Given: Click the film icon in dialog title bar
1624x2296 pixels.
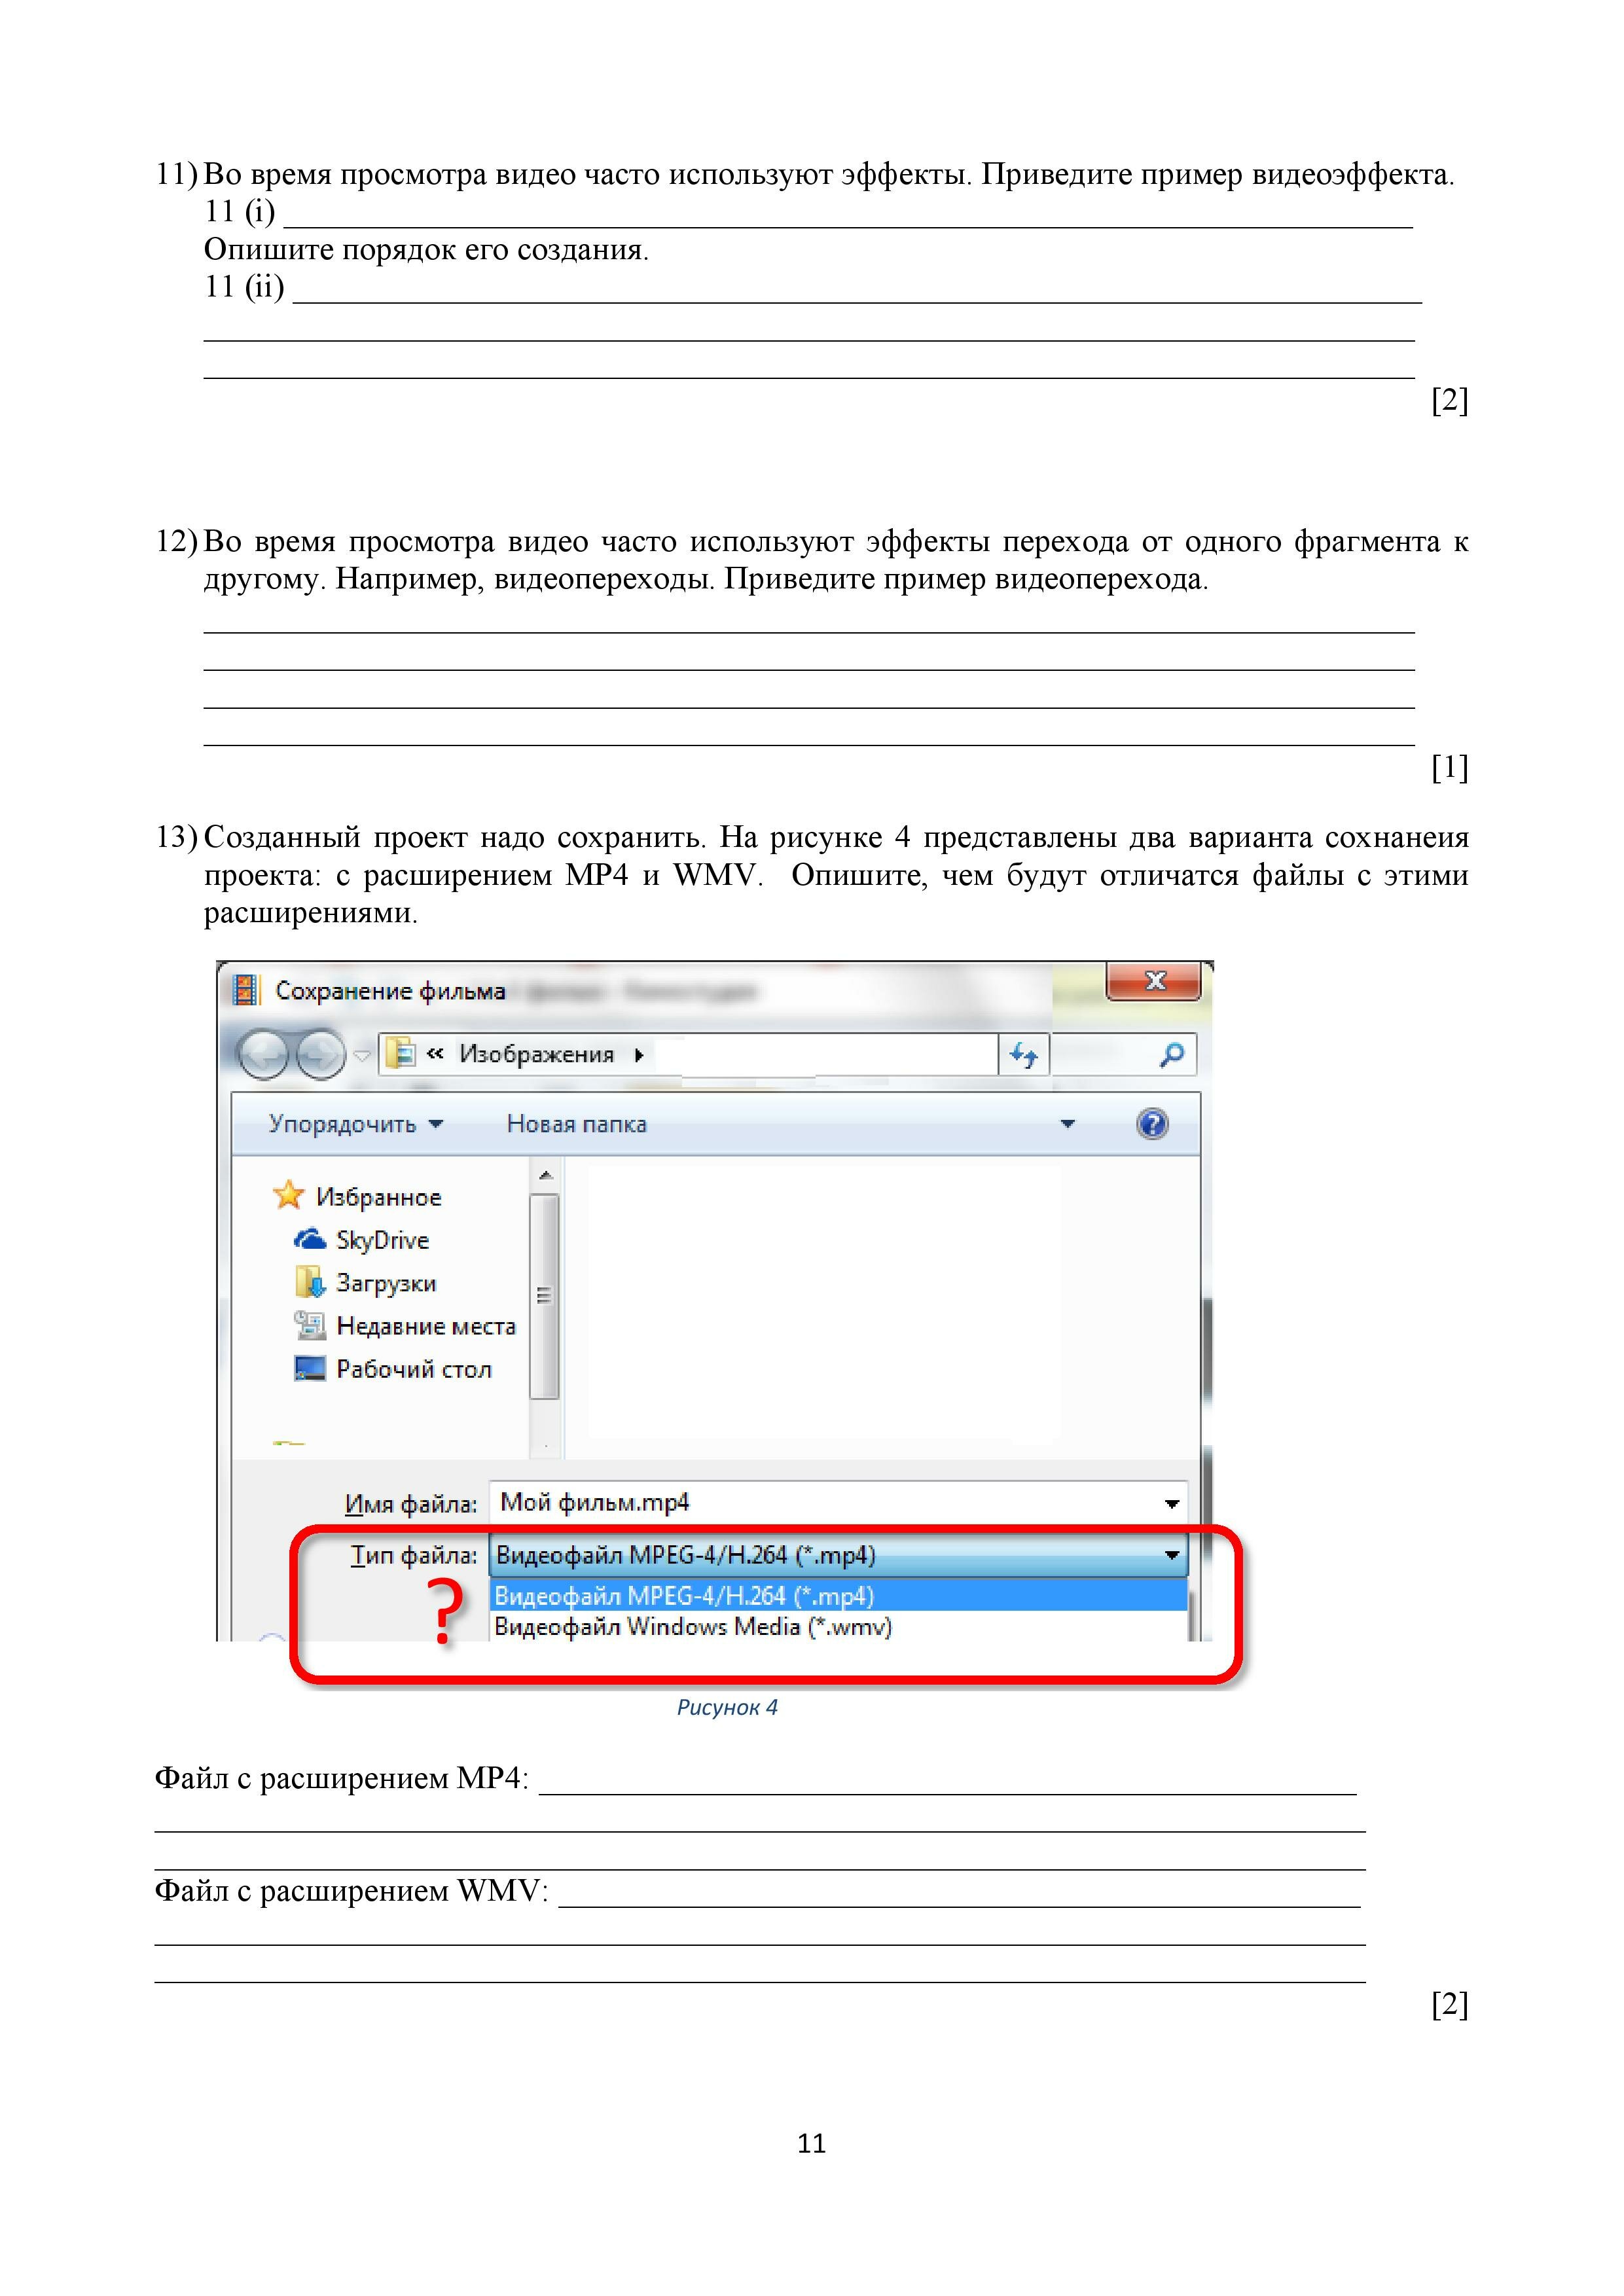Looking at the screenshot, I should pyautogui.click(x=245, y=990).
